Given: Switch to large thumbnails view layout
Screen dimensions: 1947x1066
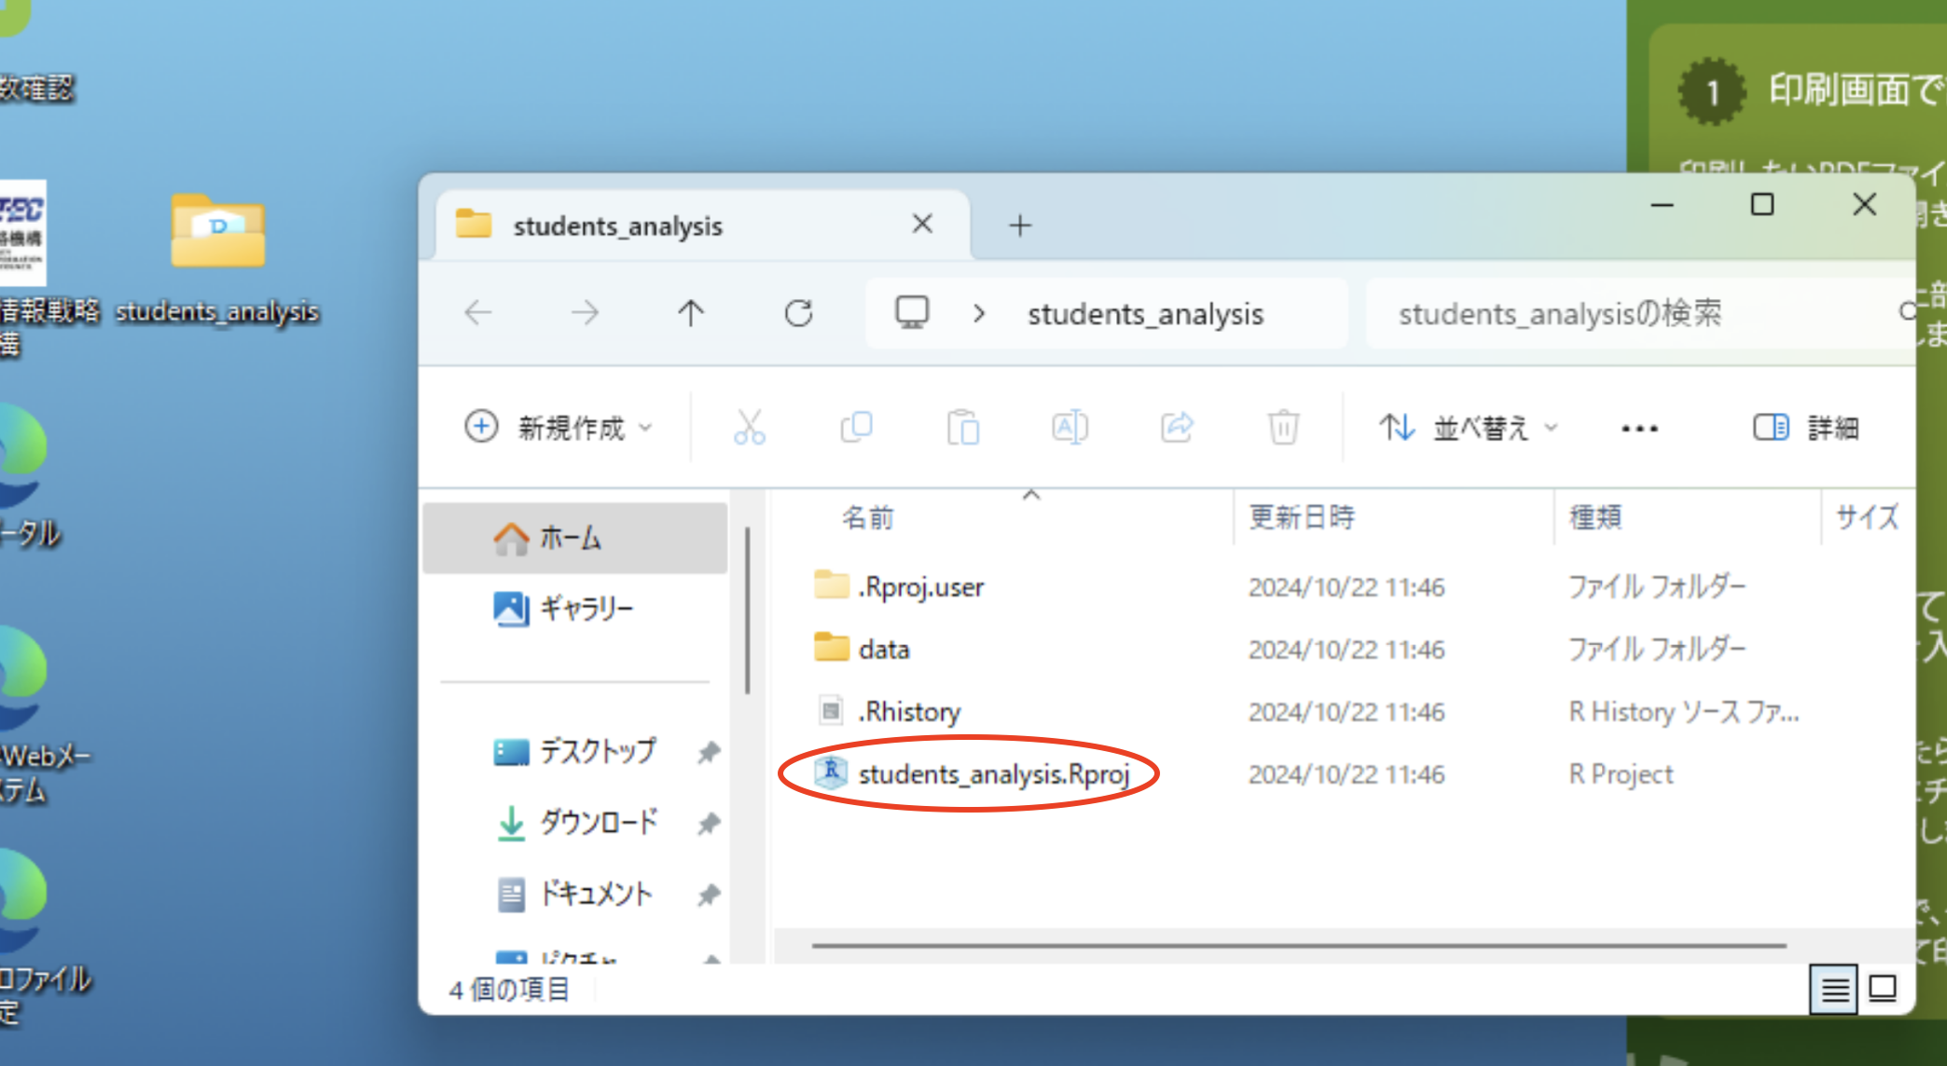Looking at the screenshot, I should tap(1883, 989).
